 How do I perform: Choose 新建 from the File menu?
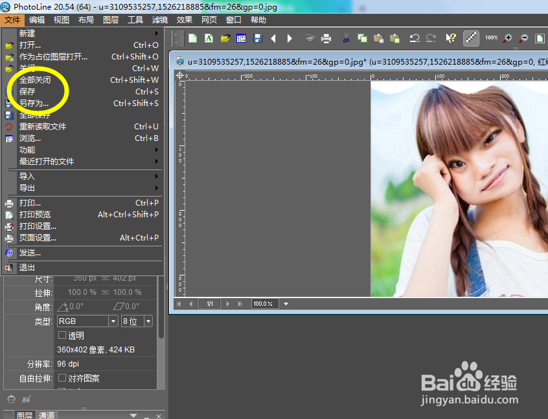point(84,34)
